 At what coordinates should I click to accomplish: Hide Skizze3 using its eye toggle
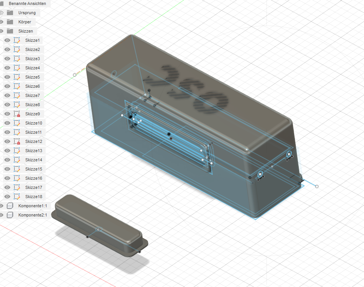coord(7,58)
